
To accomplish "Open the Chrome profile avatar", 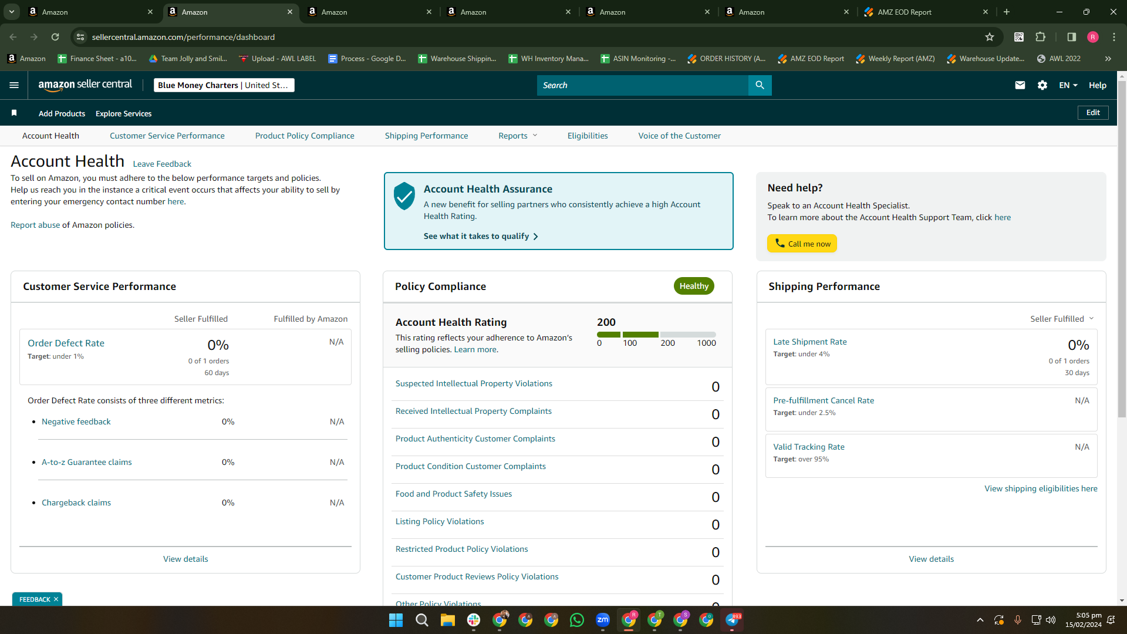I will coord(1093,37).
